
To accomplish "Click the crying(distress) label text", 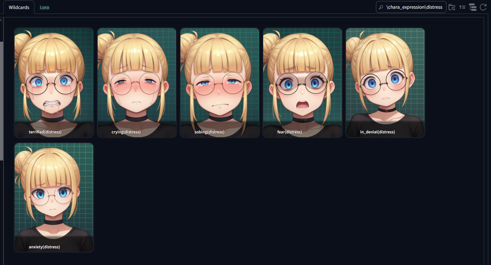I will pos(126,132).
